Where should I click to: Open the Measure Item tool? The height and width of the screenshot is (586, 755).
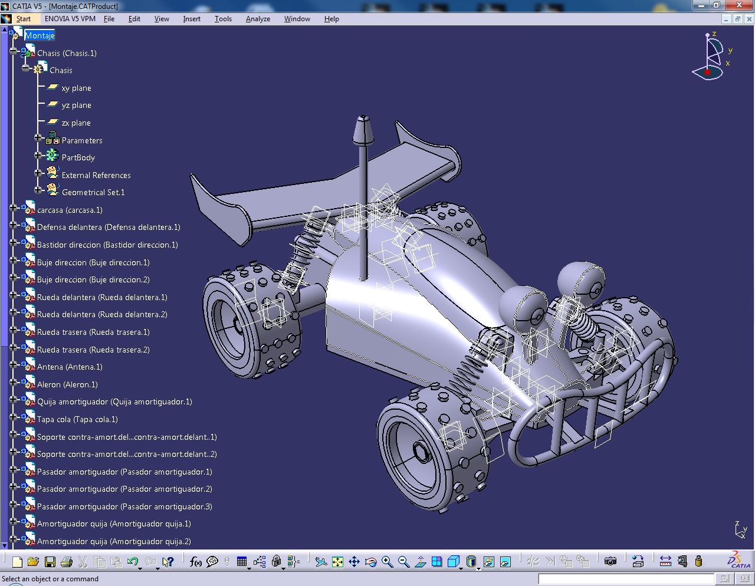pos(682,562)
